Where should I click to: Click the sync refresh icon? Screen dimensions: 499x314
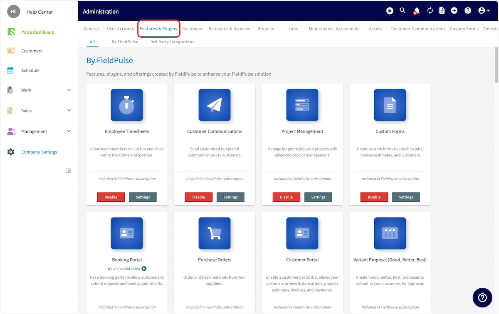tap(430, 11)
